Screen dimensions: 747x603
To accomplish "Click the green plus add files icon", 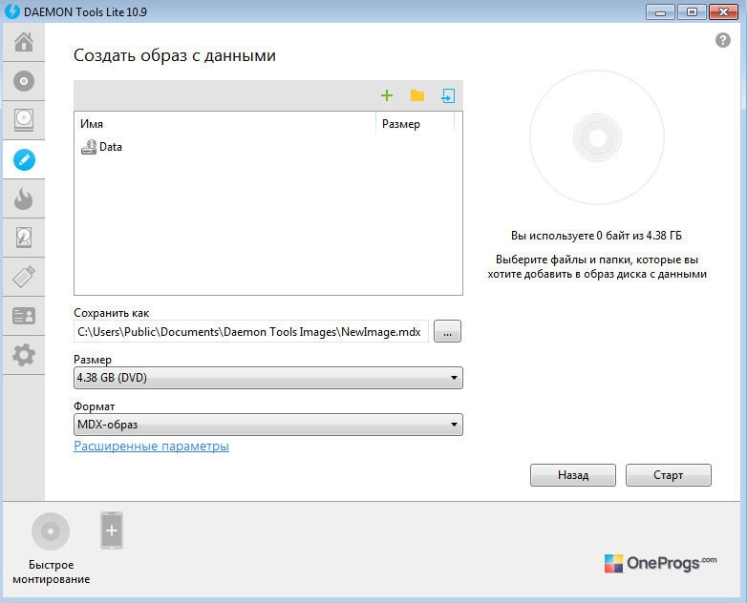I will coord(387,95).
